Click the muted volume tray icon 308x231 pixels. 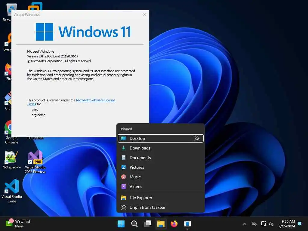pyautogui.click(x=271, y=224)
